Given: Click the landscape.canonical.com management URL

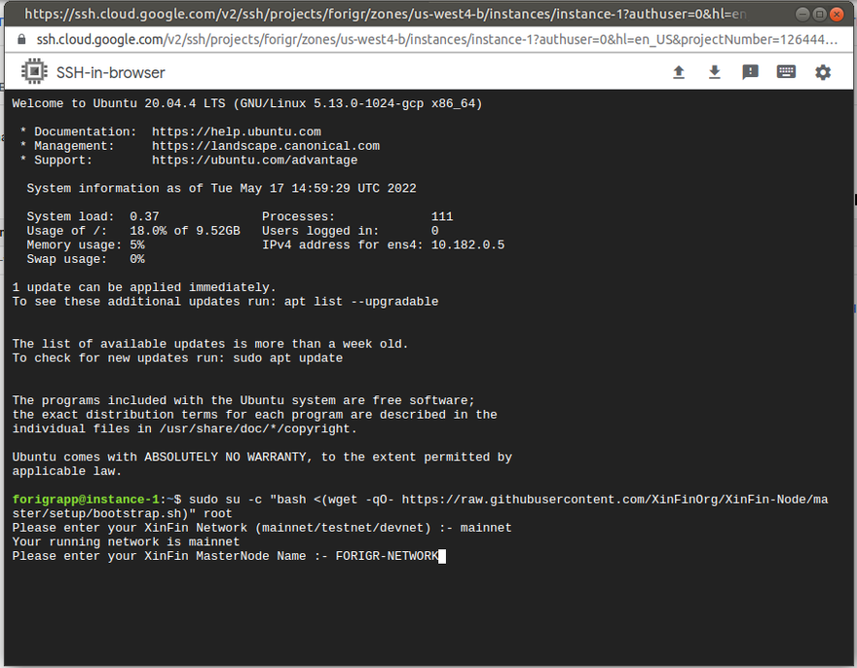Looking at the screenshot, I should click(x=265, y=146).
